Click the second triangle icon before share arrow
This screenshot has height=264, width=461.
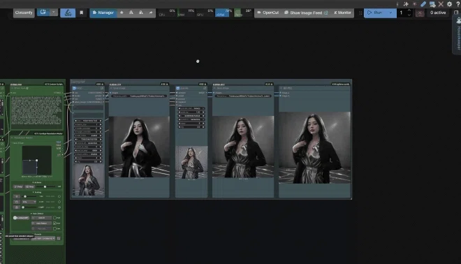[141, 13]
